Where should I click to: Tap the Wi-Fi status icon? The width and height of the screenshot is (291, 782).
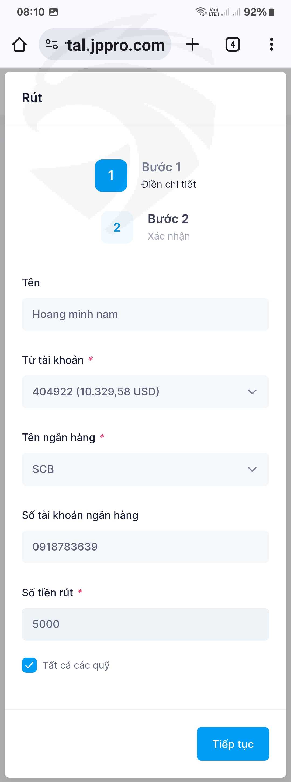tap(200, 12)
